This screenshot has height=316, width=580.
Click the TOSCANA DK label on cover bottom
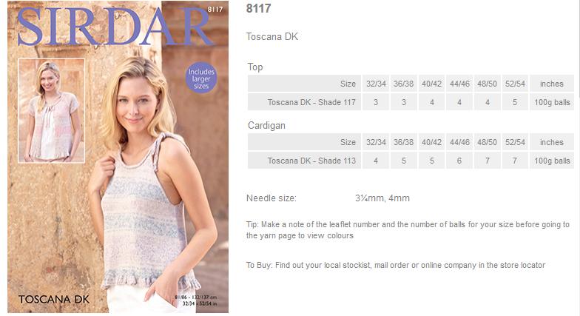[x=54, y=299]
